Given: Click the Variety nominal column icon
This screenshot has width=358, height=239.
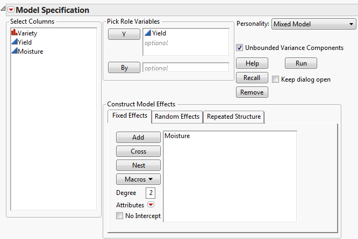Looking at the screenshot, I should click(x=14, y=33).
